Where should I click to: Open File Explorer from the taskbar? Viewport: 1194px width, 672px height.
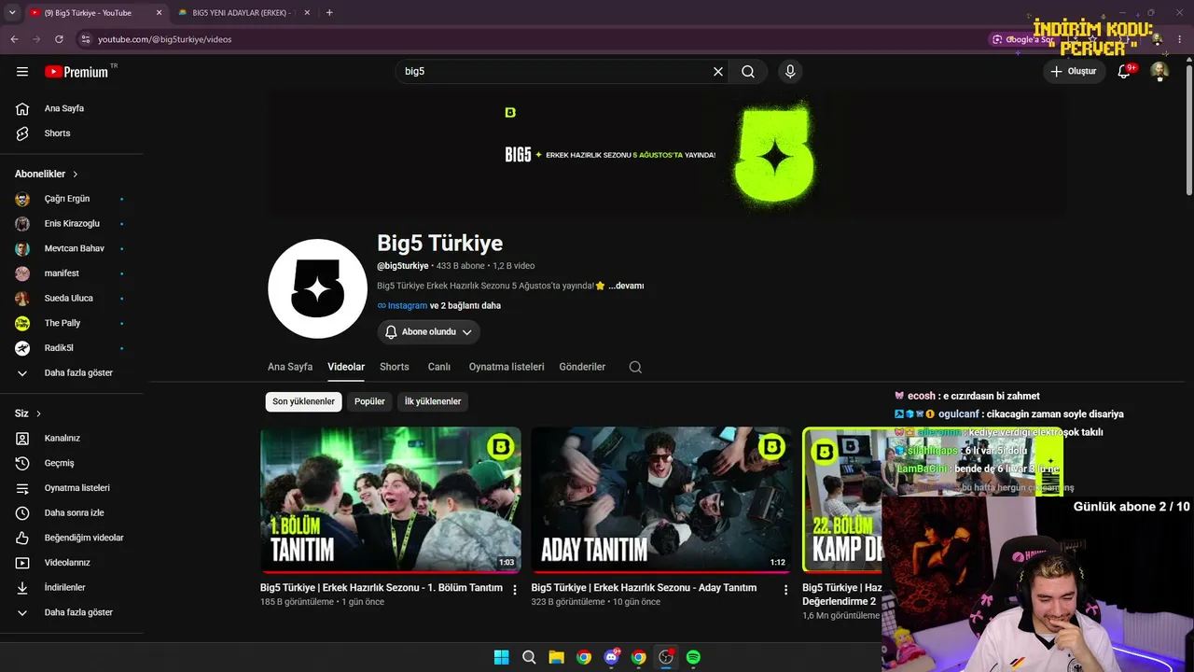[556, 657]
